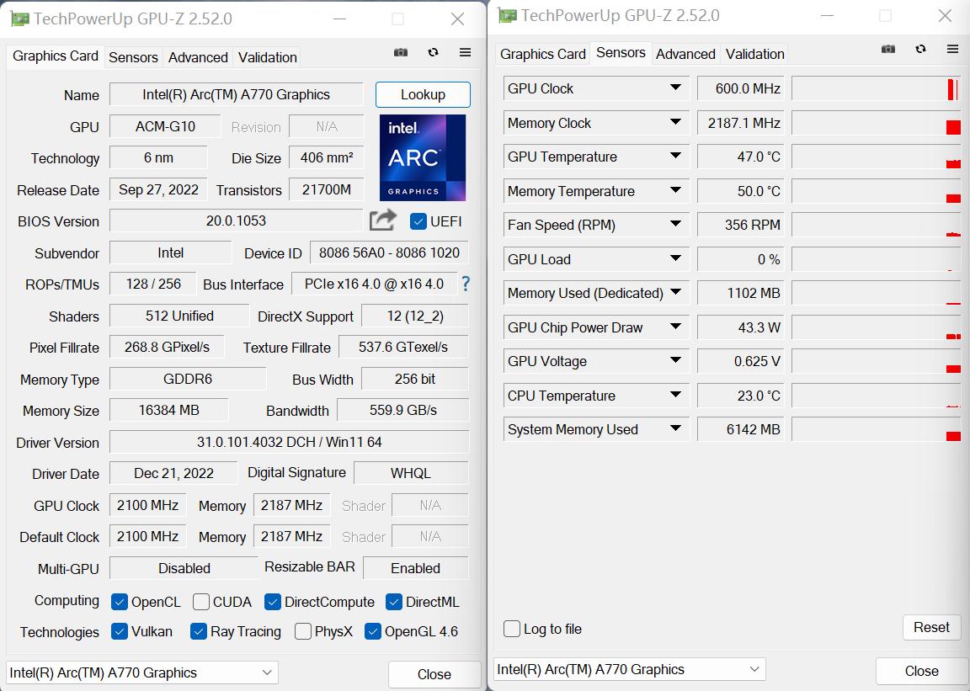Switch to Advanced tab in left window
The height and width of the screenshot is (691, 970).
[x=198, y=57]
